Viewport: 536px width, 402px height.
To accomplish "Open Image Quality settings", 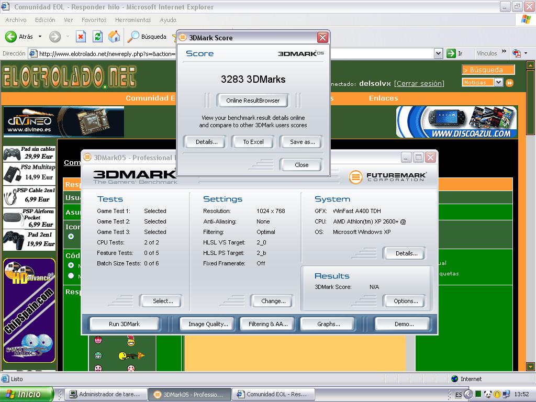I will [x=208, y=324].
